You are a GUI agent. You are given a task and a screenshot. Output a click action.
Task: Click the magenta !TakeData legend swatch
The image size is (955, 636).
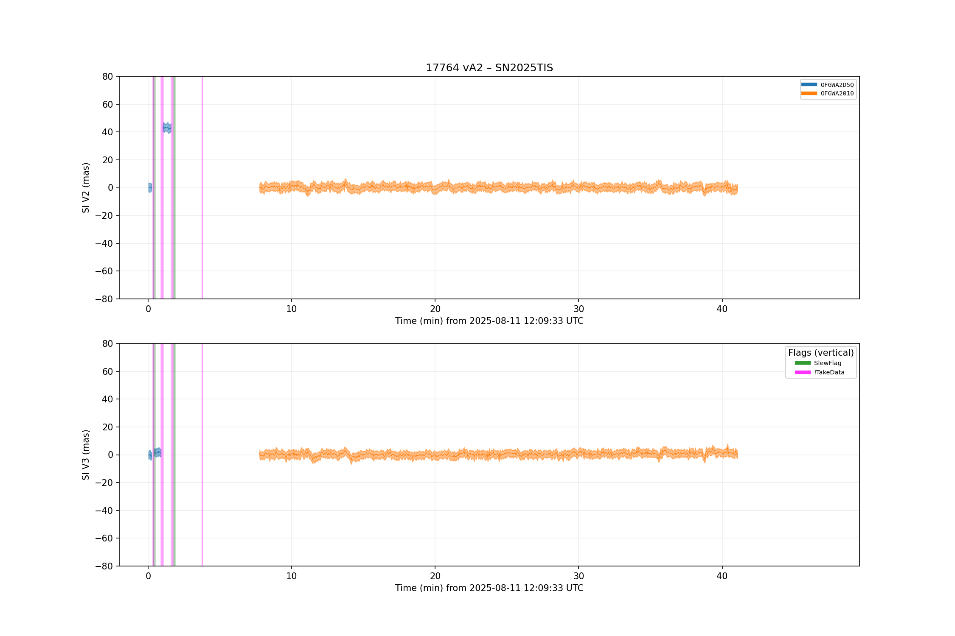coord(803,372)
